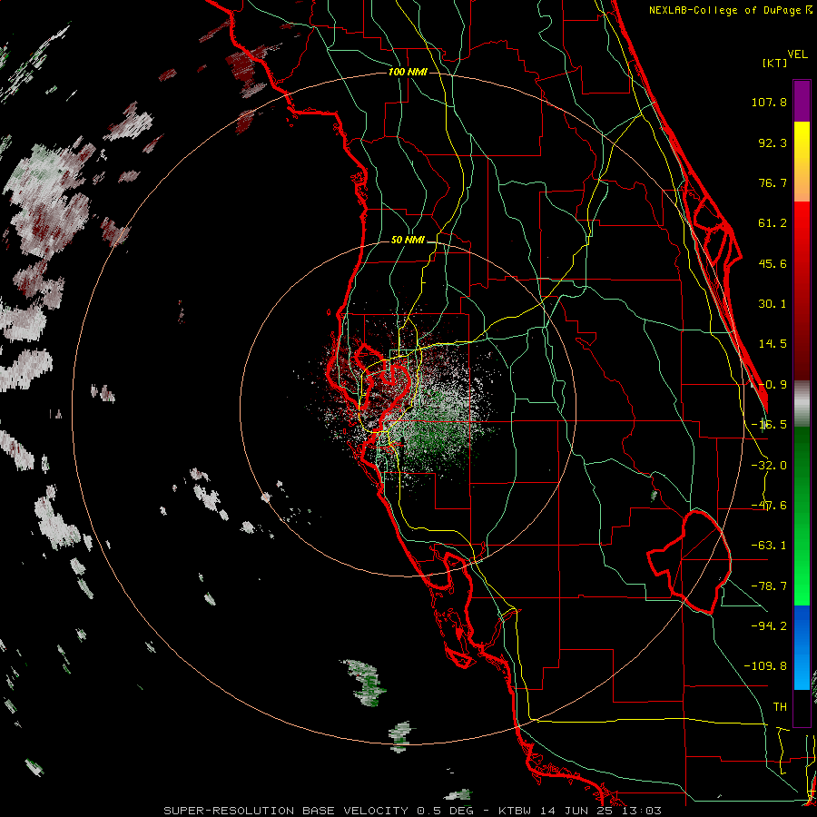Select the 107.8 legend value
Image resolution: width=817 pixels, height=817 pixels.
point(769,102)
